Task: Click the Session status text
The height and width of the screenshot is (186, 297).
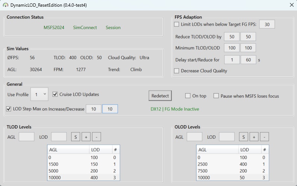Action: [x=113, y=28]
